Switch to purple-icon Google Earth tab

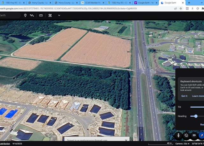click(x=145, y=3)
